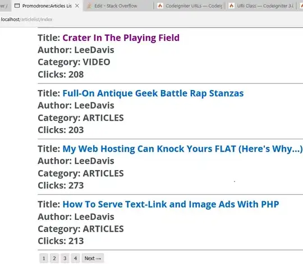This screenshot has height=264, width=303.
Task: Close the Promodrone Articles List tab
Action: tap(77, 6)
